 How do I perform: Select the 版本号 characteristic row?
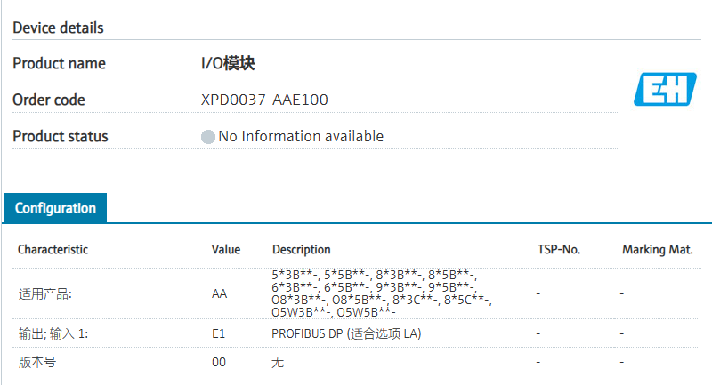pos(37,363)
